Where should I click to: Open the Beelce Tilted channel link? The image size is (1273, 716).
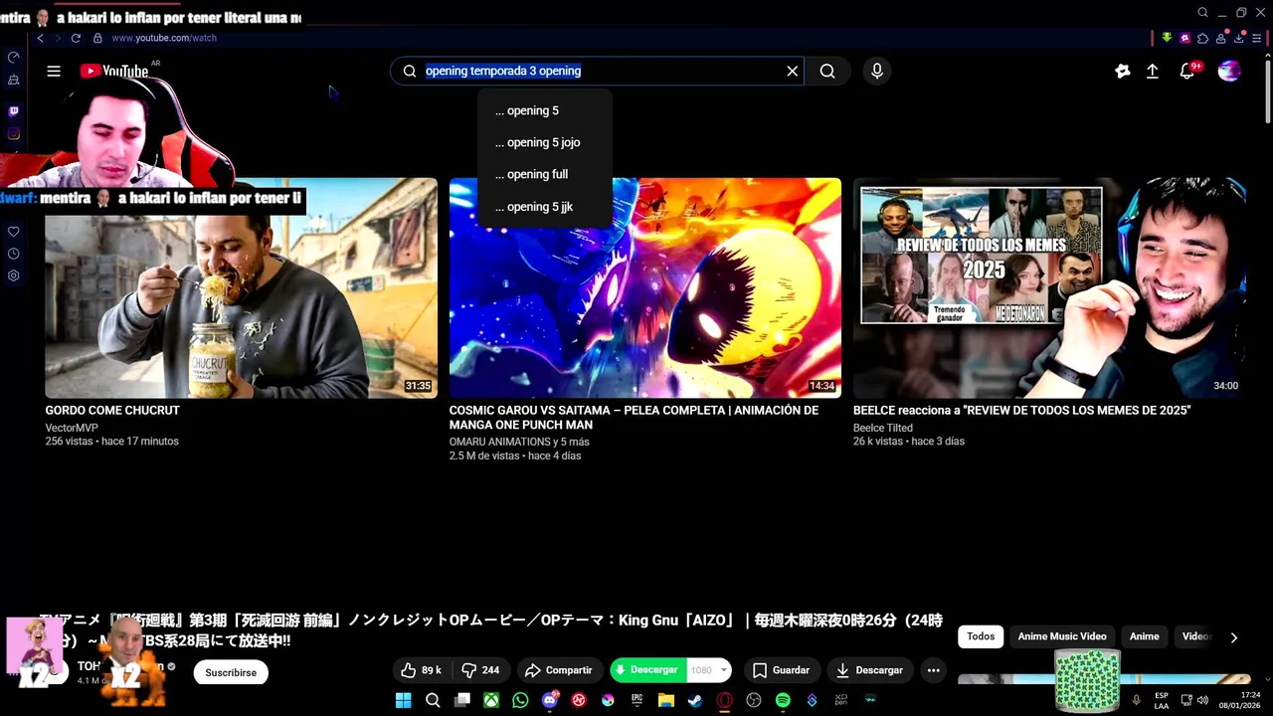click(883, 428)
